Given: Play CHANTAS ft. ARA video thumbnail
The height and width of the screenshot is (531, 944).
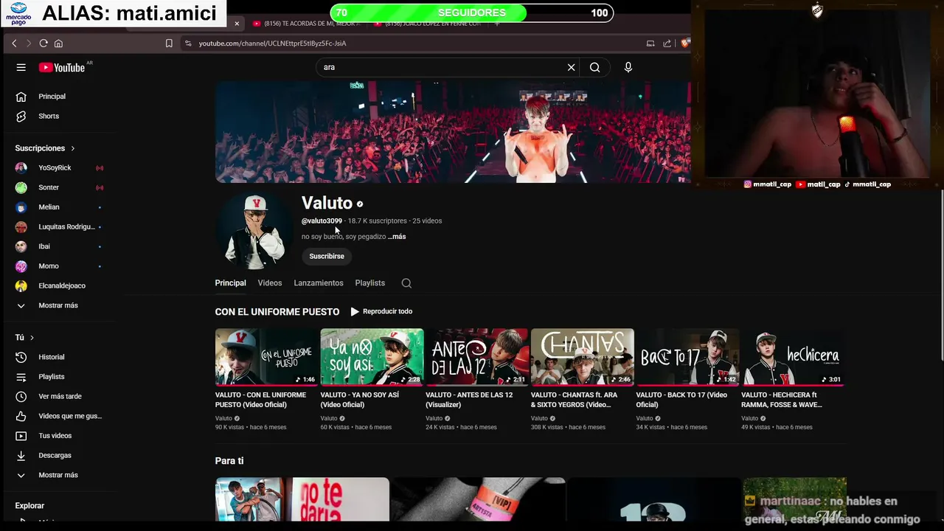Looking at the screenshot, I should (x=583, y=357).
